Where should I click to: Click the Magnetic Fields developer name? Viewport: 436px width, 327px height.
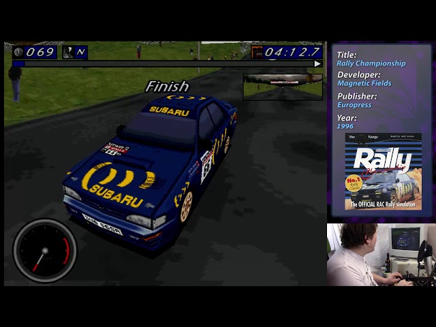tap(364, 83)
